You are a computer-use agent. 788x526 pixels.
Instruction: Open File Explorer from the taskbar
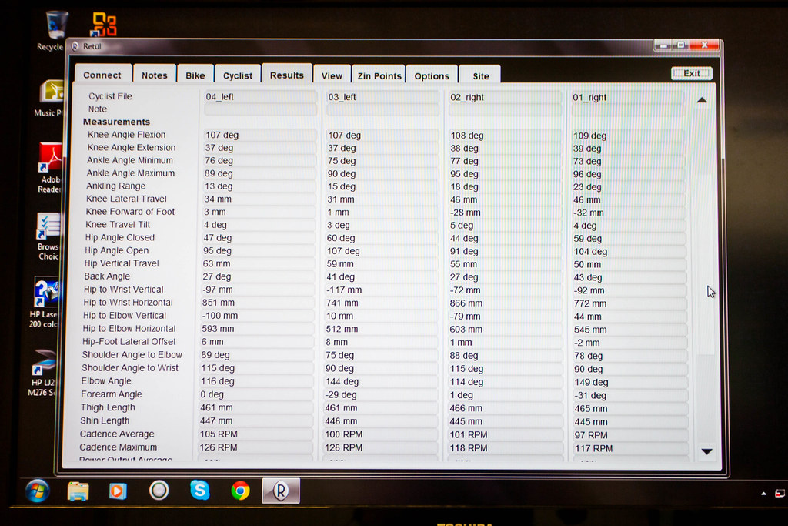[x=78, y=491]
